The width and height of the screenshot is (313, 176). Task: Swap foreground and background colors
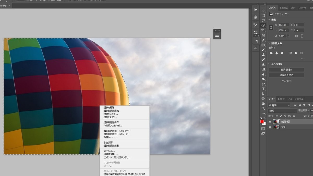pyautogui.click(x=265, y=118)
